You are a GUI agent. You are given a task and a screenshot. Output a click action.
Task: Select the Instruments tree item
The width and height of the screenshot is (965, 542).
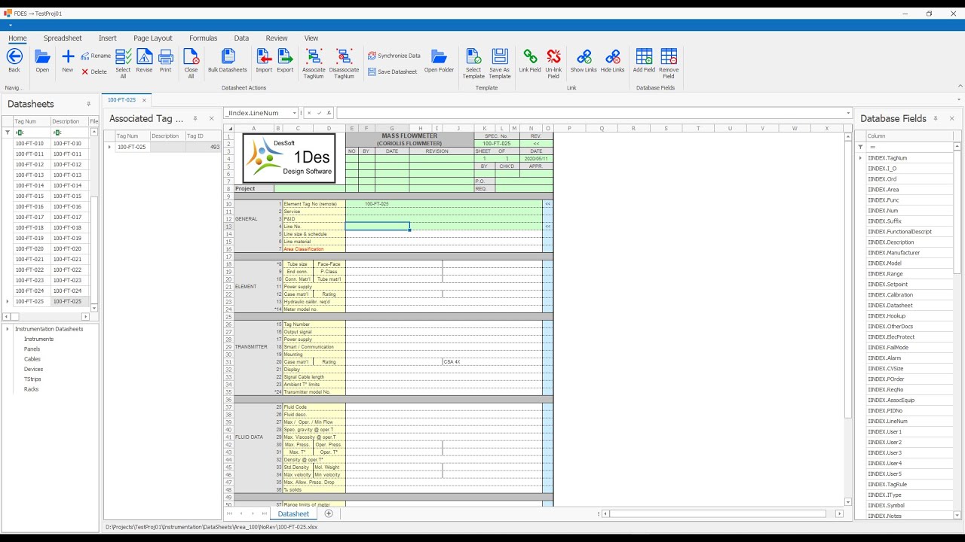[x=38, y=340]
